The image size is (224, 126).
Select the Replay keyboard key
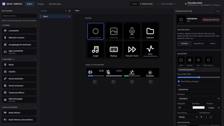point(114,49)
